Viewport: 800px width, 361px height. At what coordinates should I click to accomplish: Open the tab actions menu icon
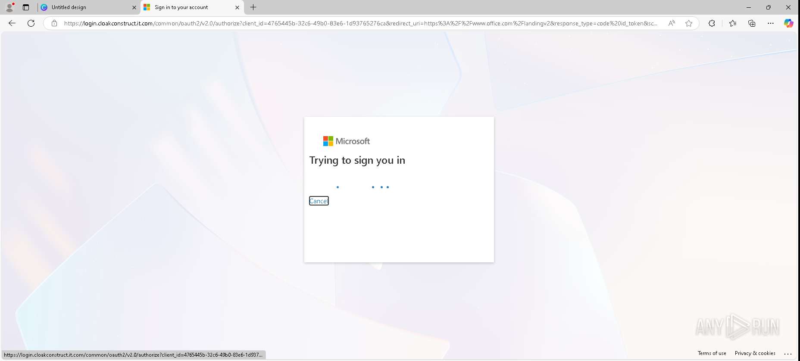click(26, 7)
